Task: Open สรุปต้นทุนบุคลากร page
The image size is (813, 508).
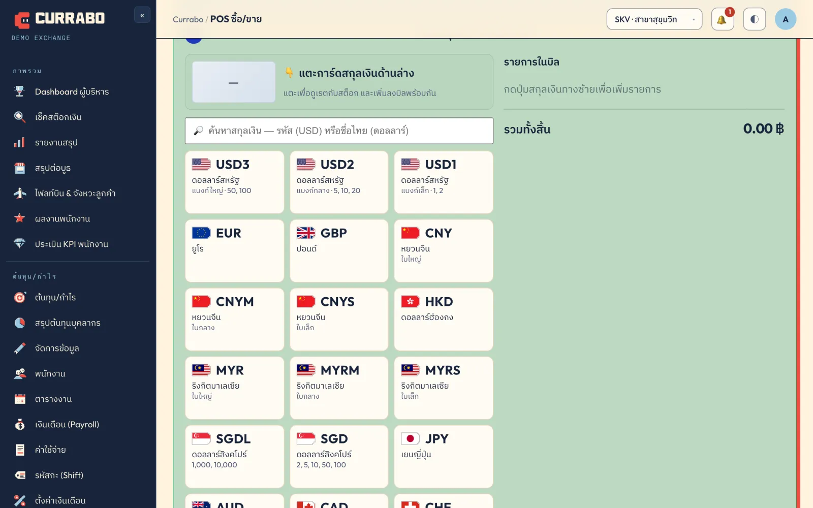Action: [x=78, y=323]
